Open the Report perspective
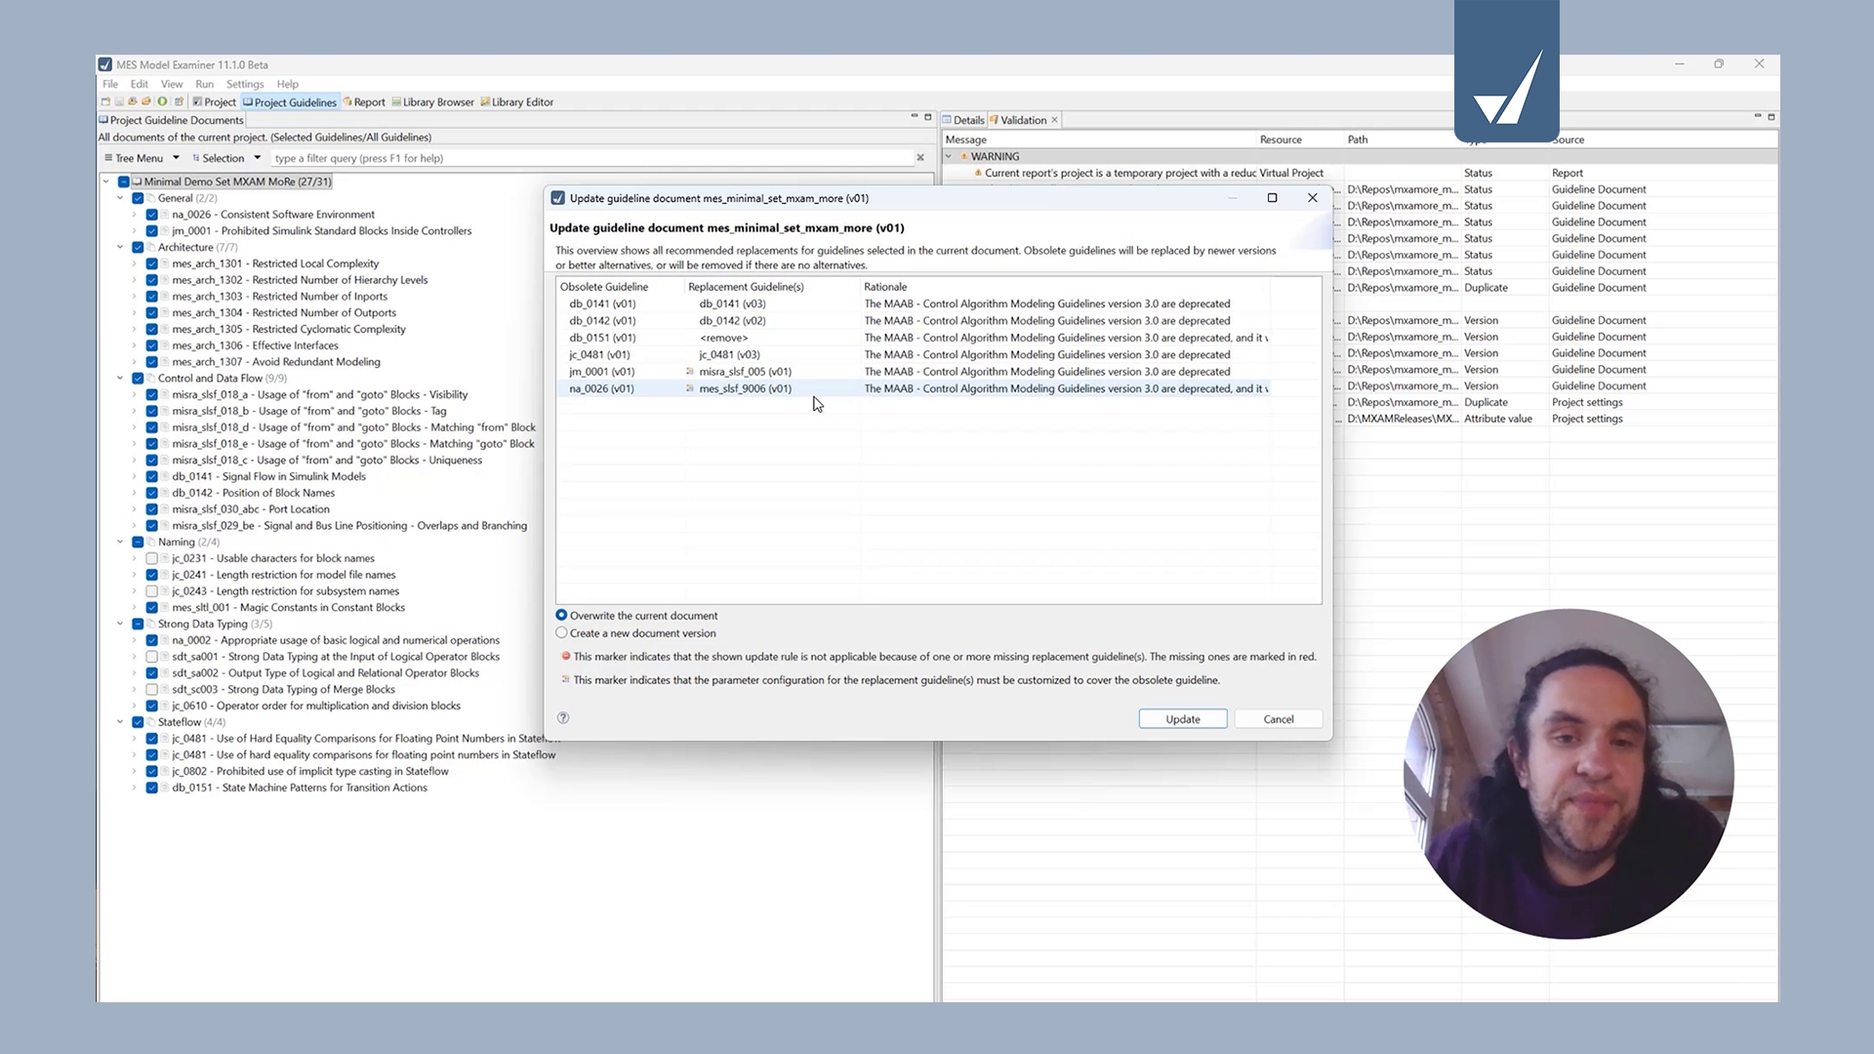This screenshot has height=1054, width=1874. [364, 101]
